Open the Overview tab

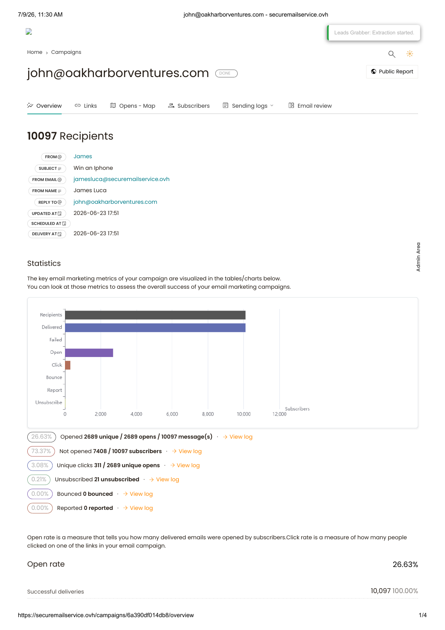pyautogui.click(x=44, y=106)
